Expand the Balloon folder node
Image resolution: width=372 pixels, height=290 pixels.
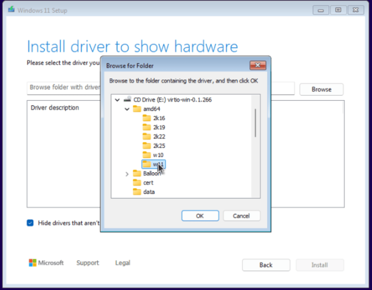tap(127, 174)
